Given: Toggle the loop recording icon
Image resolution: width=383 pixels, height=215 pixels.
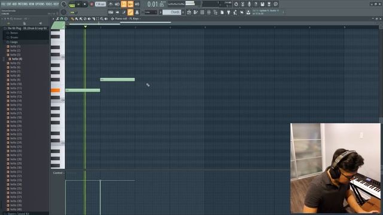Looking at the screenshot, I should [x=137, y=4].
